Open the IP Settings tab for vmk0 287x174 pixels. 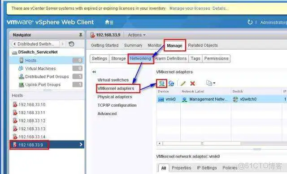click(207, 168)
